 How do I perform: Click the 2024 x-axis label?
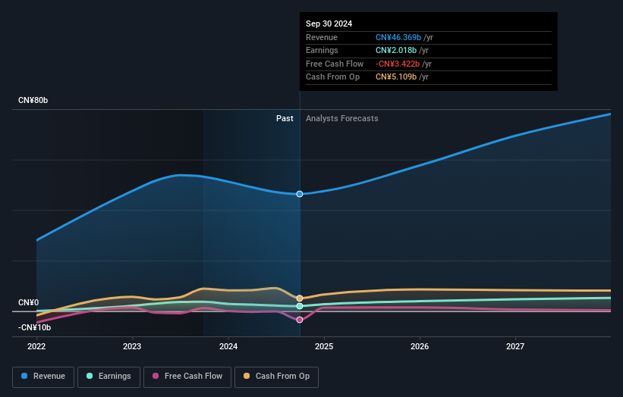tap(228, 347)
